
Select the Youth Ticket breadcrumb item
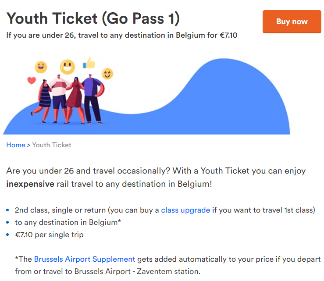pos(52,145)
